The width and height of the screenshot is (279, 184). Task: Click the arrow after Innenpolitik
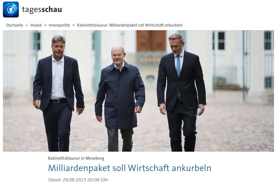coord(74,25)
